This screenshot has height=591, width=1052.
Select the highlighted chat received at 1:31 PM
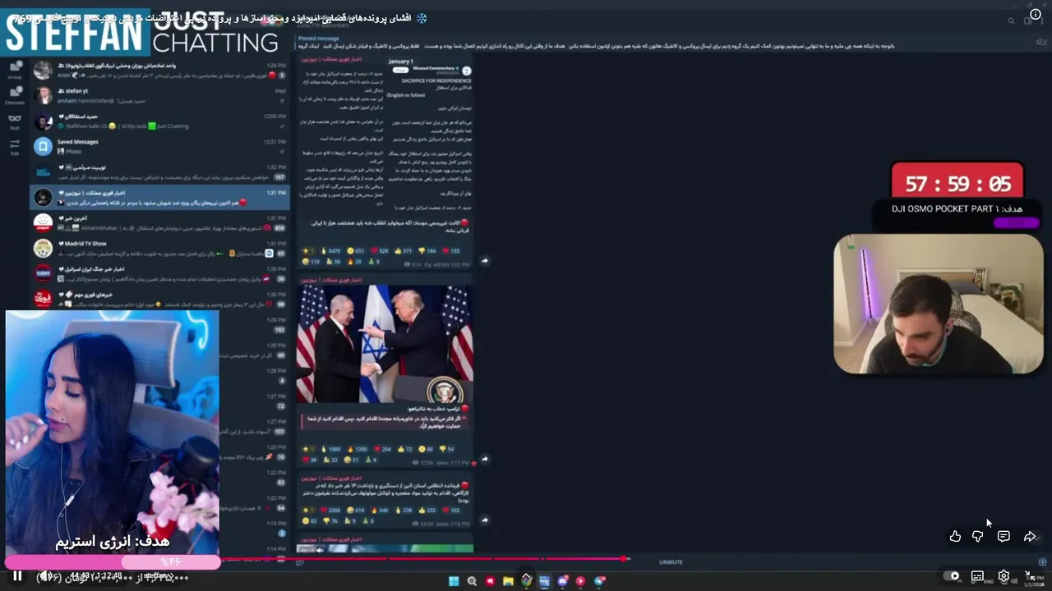point(159,197)
